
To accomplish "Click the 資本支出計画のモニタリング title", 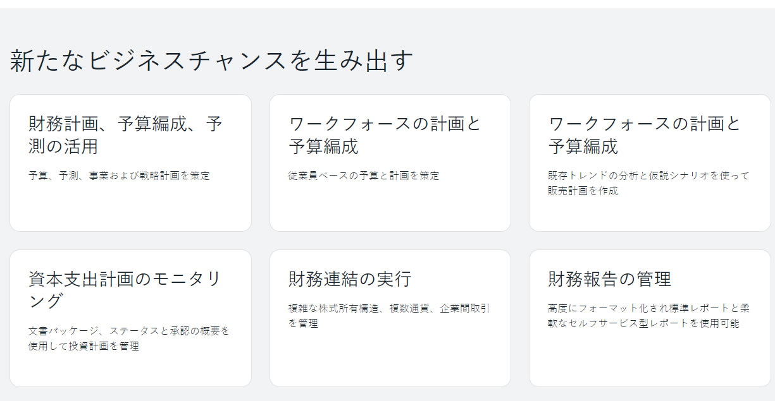I will pos(125,290).
